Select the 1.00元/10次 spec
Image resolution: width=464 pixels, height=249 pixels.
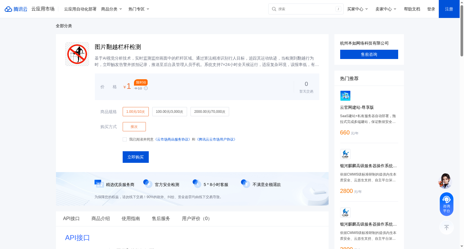pyautogui.click(x=135, y=112)
